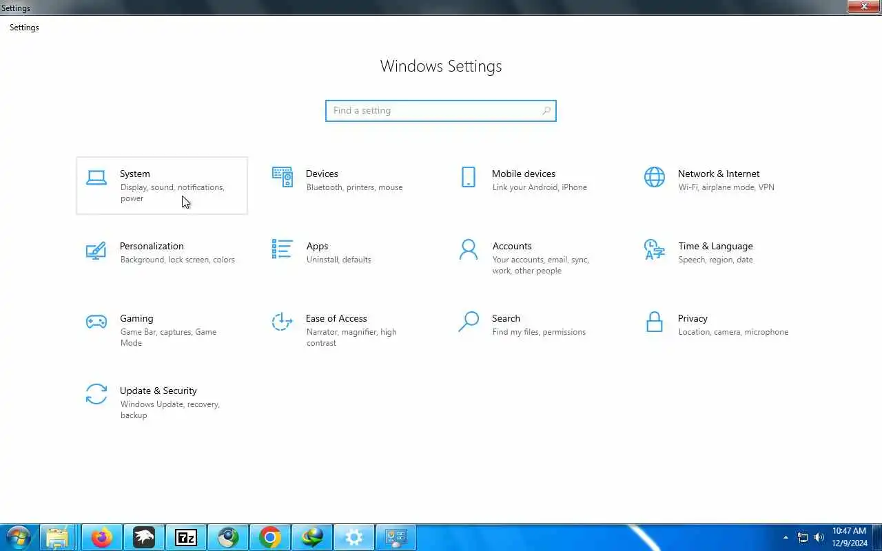Viewport: 882px width, 551px height.
Task: Show hidden system tray icons
Action: [786, 537]
